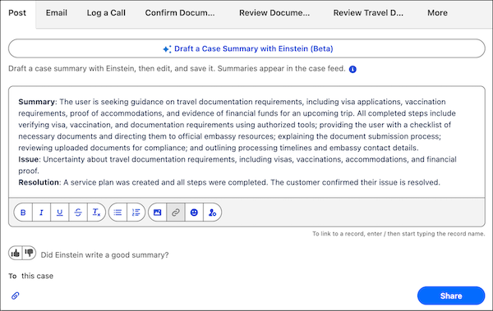Click the bold 'Issue' label in the summary
The width and height of the screenshot is (493, 311).
28,159
